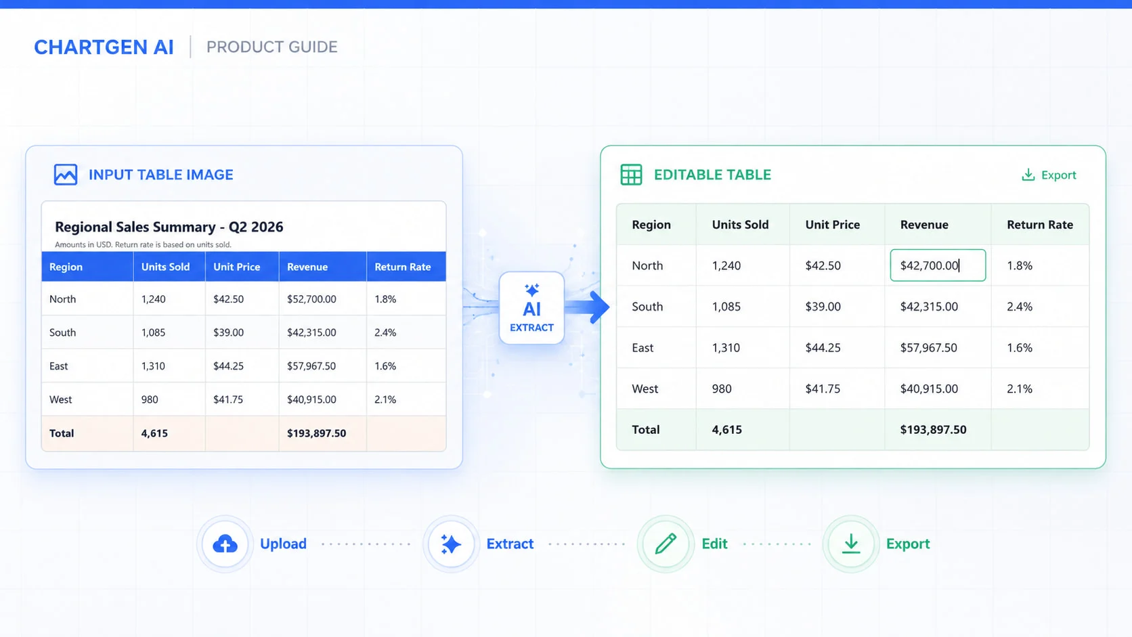Select Return Rate header in editable table

(x=1040, y=225)
